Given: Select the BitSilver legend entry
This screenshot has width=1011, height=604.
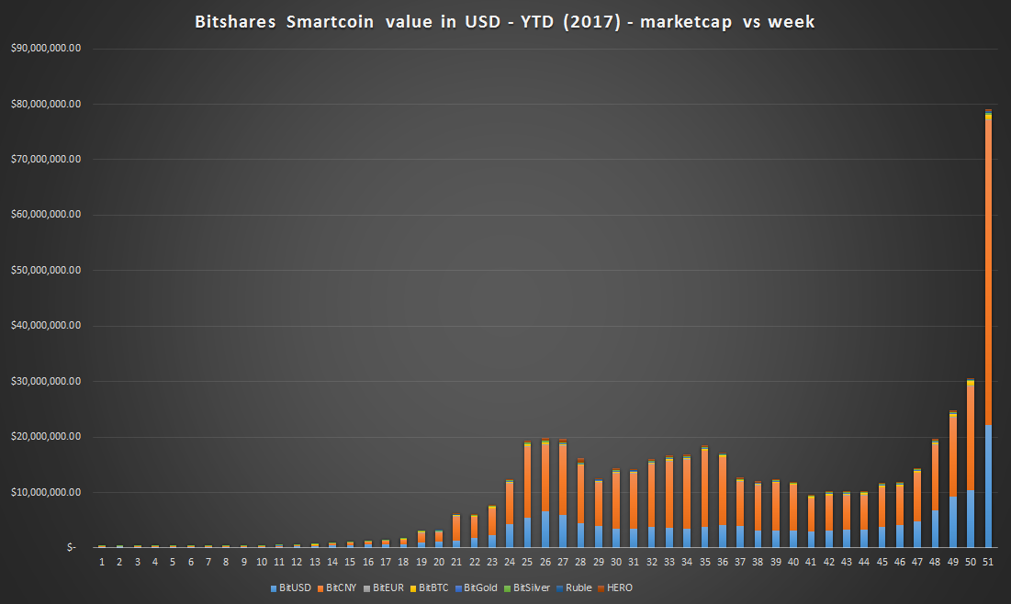Looking at the screenshot, I should [x=527, y=587].
